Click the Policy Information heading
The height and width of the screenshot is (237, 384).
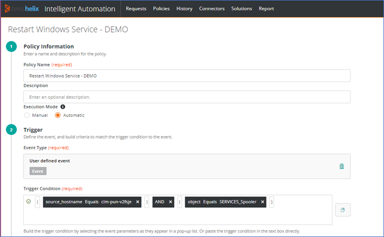pos(48,46)
